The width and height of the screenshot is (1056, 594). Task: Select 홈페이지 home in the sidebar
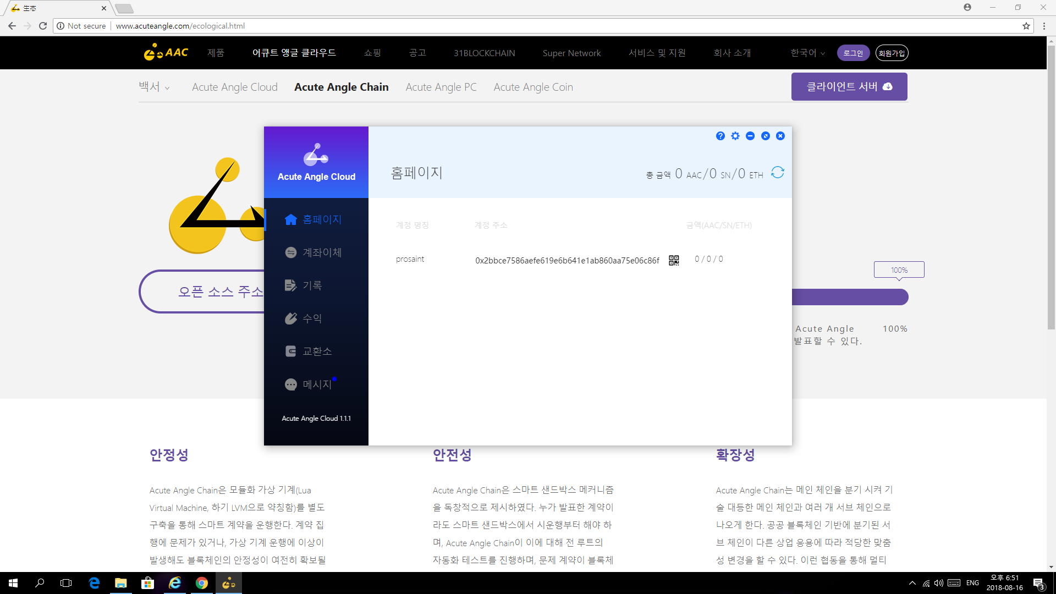(313, 219)
